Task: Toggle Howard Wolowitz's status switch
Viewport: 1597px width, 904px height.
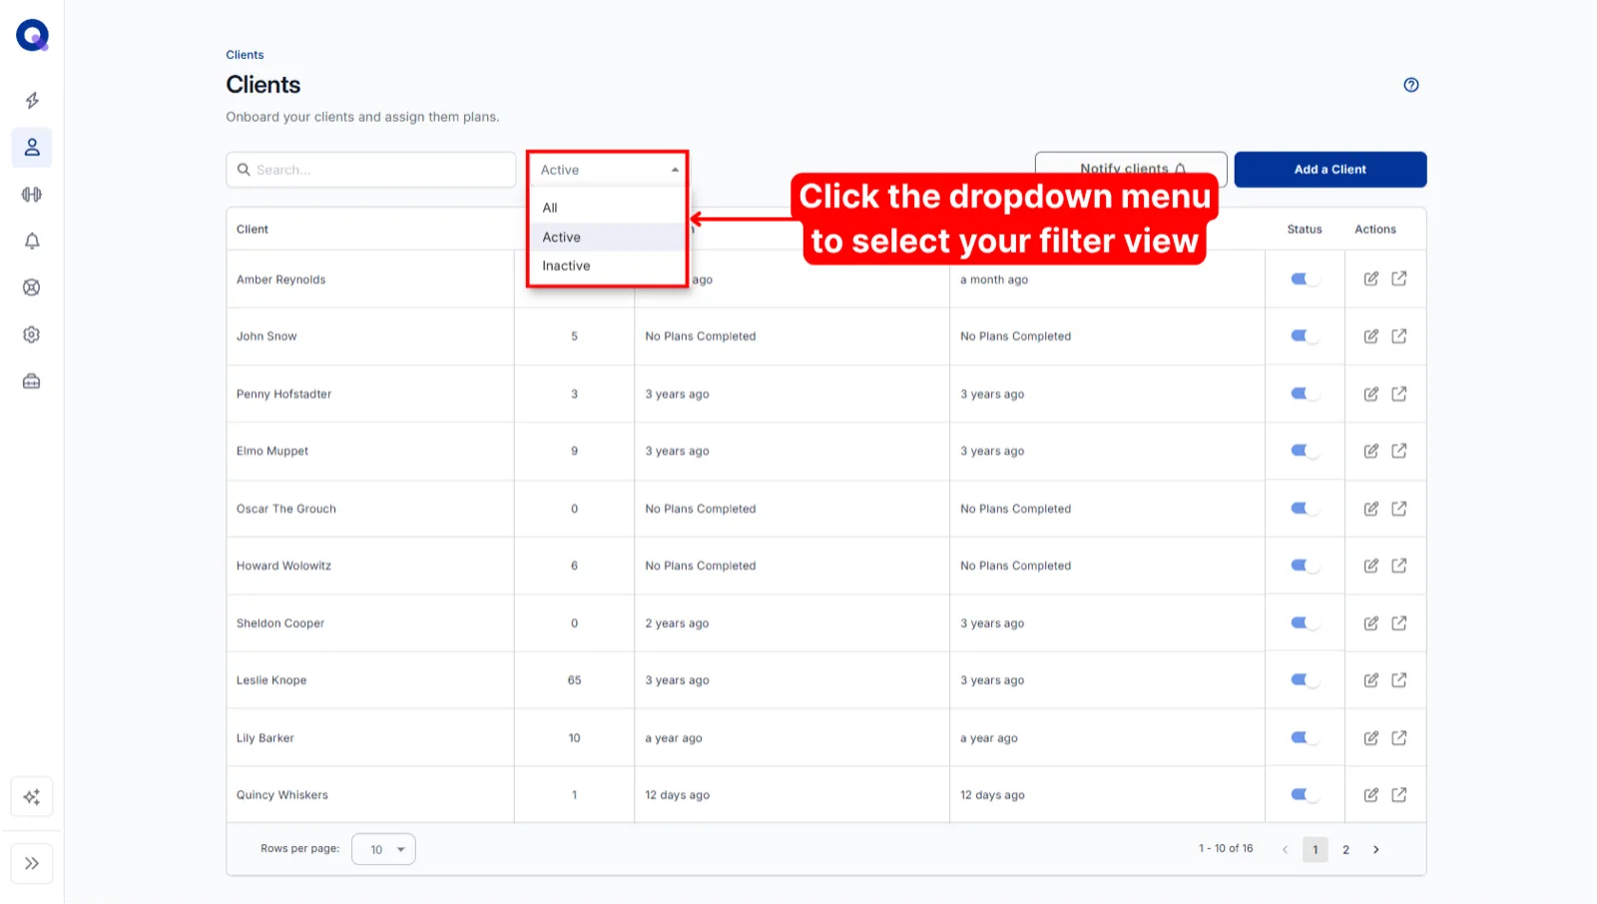Action: coord(1305,566)
